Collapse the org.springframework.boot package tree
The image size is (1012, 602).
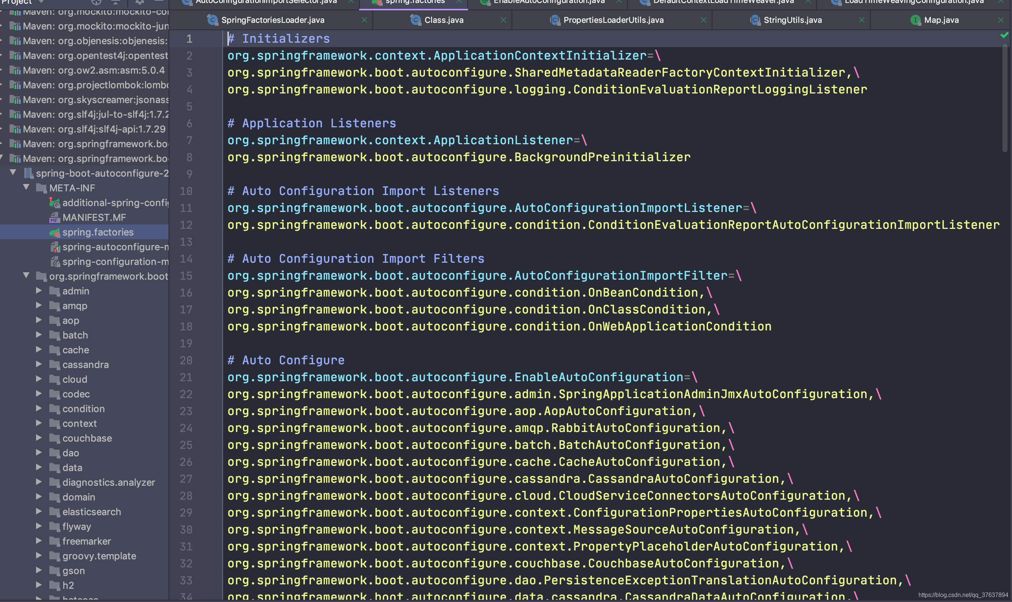click(x=26, y=276)
